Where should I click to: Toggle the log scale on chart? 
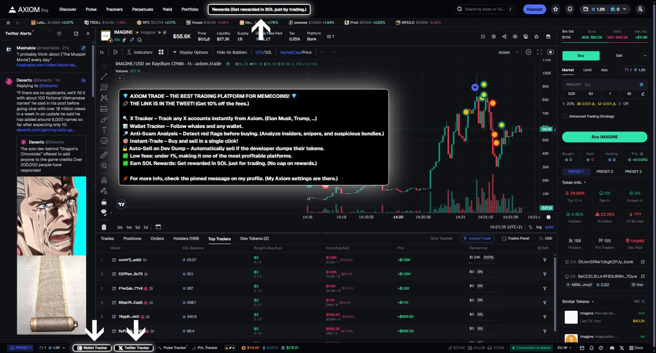(540, 227)
